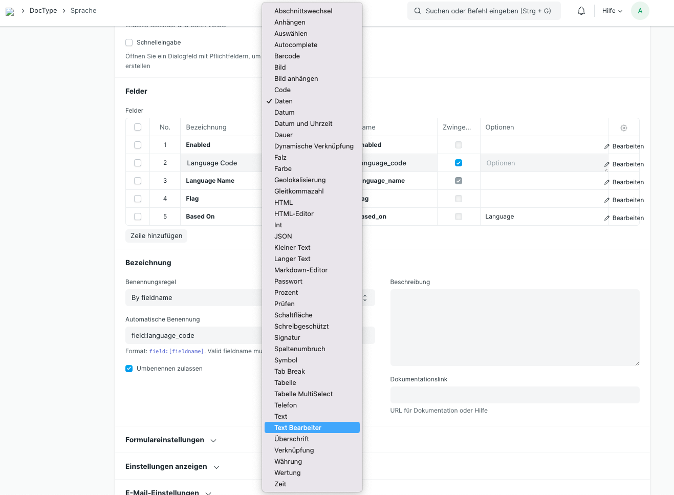674x495 pixels.
Task: Click the Dokumentationslink input field
Action: (x=515, y=395)
